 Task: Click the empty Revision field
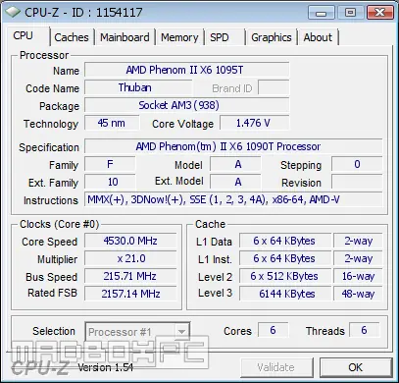[x=357, y=182]
